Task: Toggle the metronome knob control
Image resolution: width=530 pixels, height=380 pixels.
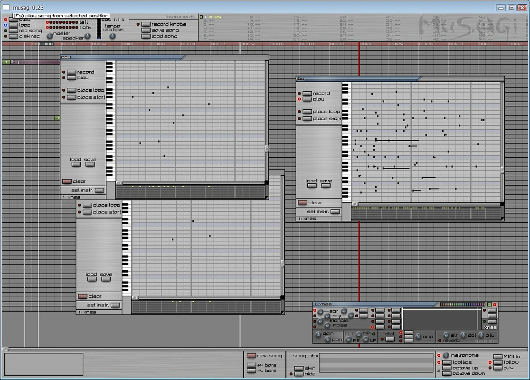Action: [x=446, y=355]
